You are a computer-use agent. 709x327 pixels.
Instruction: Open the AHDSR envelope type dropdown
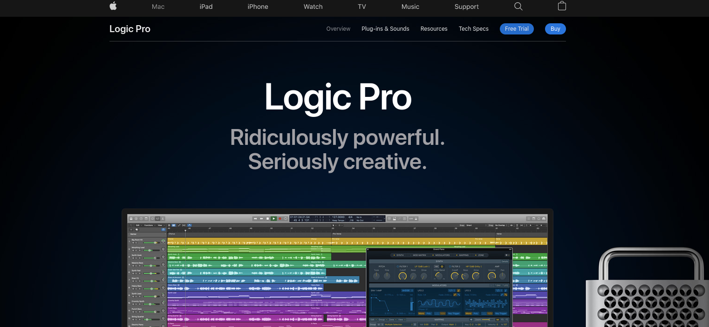[407, 291]
